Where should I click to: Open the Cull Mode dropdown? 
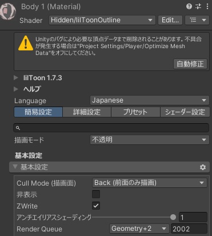tap(150, 183)
